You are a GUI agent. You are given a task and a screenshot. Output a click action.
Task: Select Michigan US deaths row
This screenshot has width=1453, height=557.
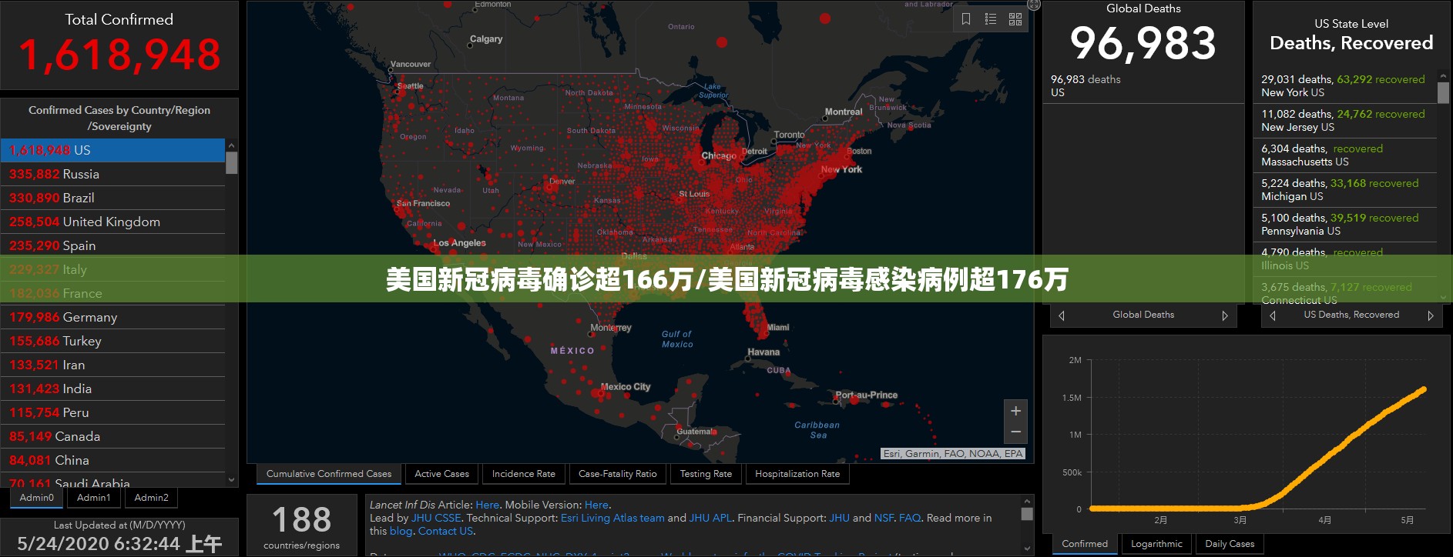(x=1348, y=189)
